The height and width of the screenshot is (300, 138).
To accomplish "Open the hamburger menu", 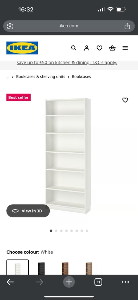I will pyautogui.click(x=125, y=48).
